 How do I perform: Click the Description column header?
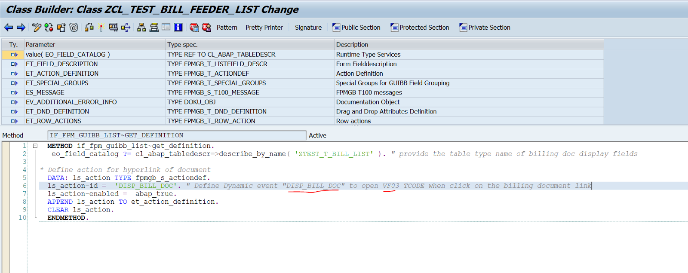469,45
